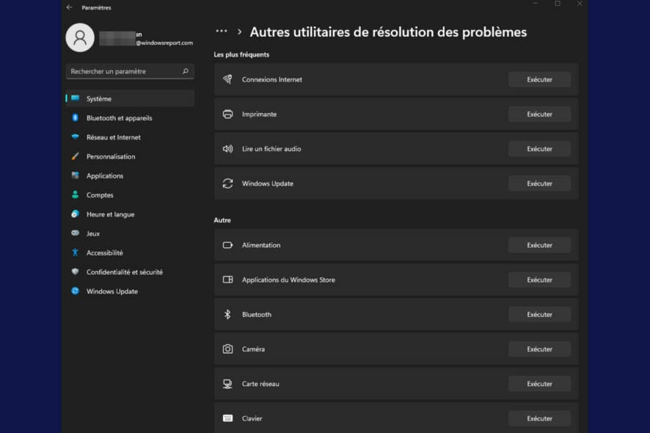This screenshot has height=433, width=650.
Task: Click the Heure et langue globe icon
Action: (x=75, y=214)
